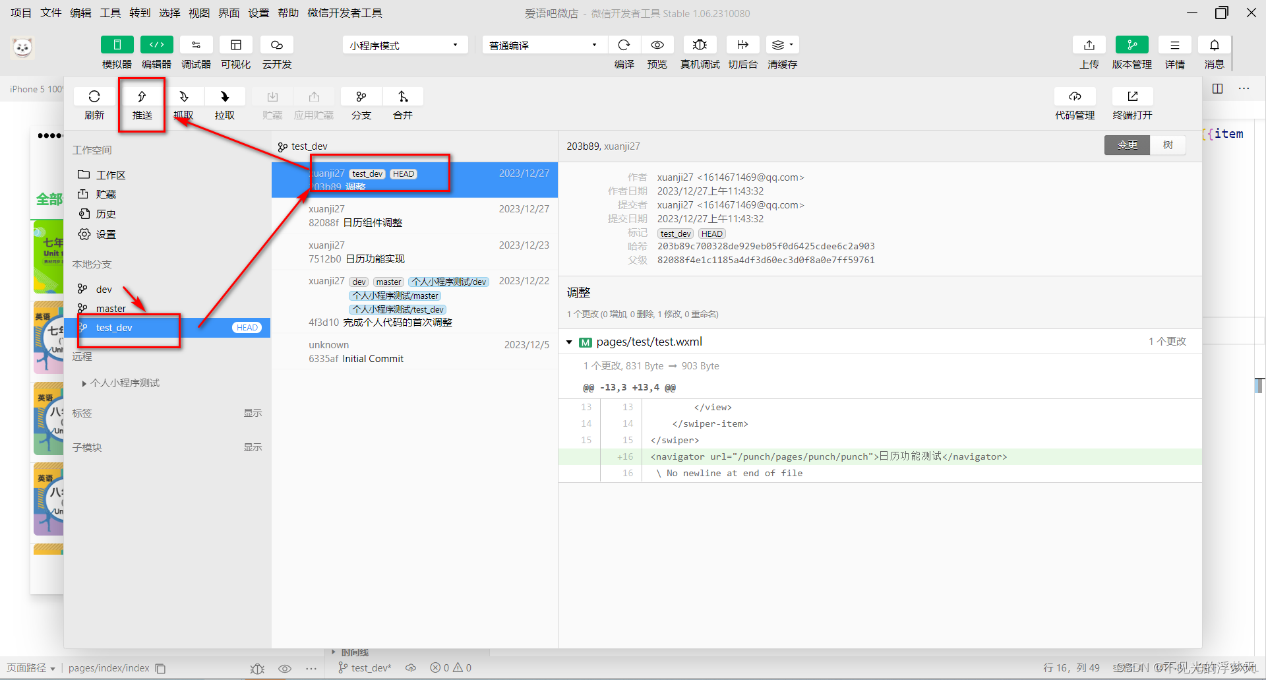Image resolution: width=1266 pixels, height=680 pixels.
Task: Start real device debugging (真机调试)
Action: coord(700,45)
